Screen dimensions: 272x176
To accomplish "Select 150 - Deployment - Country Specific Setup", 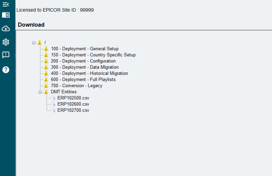I will point(93,55).
